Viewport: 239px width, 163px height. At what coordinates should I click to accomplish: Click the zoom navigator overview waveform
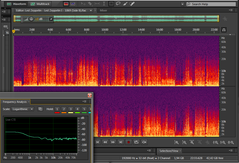tap(116, 18)
